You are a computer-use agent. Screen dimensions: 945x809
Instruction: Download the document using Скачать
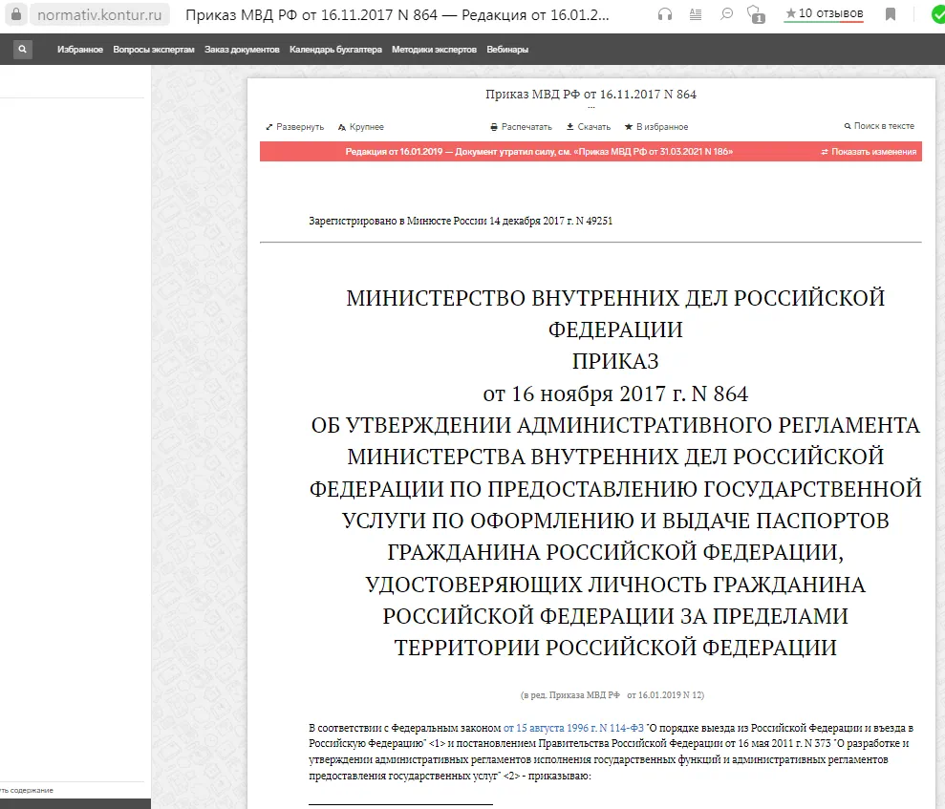click(x=589, y=127)
